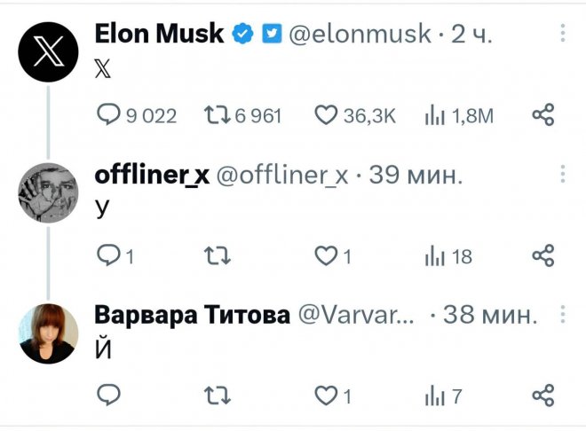
Task: Share offliner_x's comment
Action: click(x=542, y=256)
